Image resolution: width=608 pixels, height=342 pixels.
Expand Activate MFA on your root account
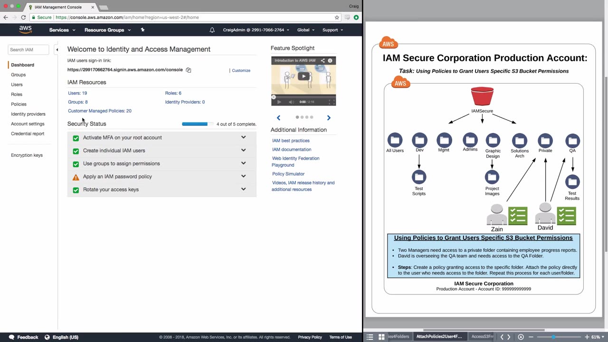coord(243,137)
